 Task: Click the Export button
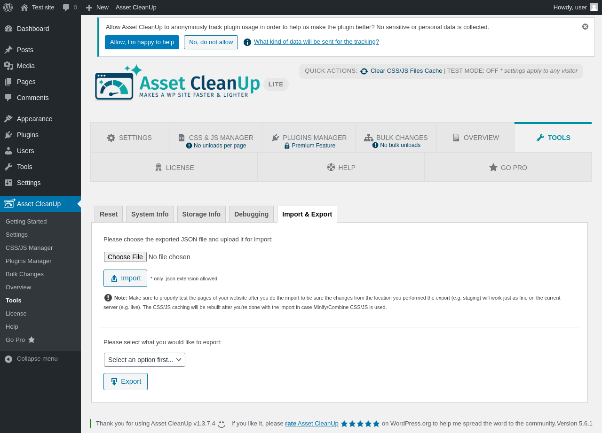126,381
